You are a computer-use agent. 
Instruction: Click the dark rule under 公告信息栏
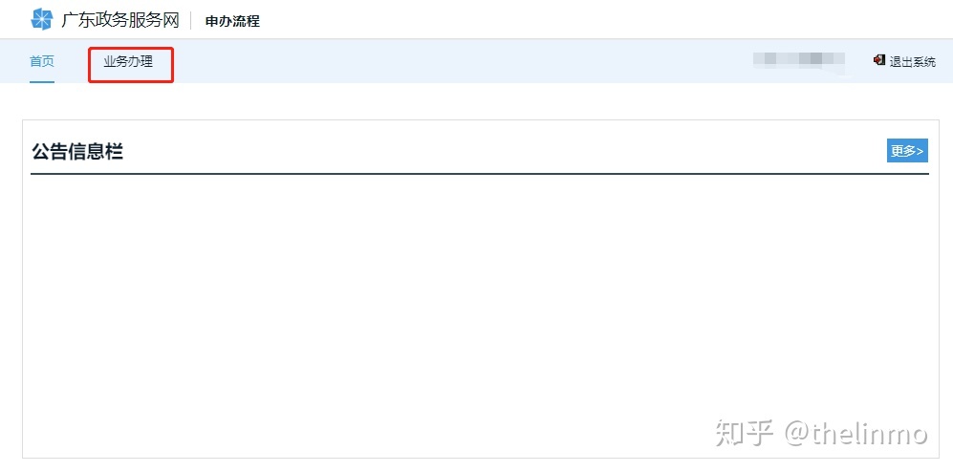pos(480,174)
